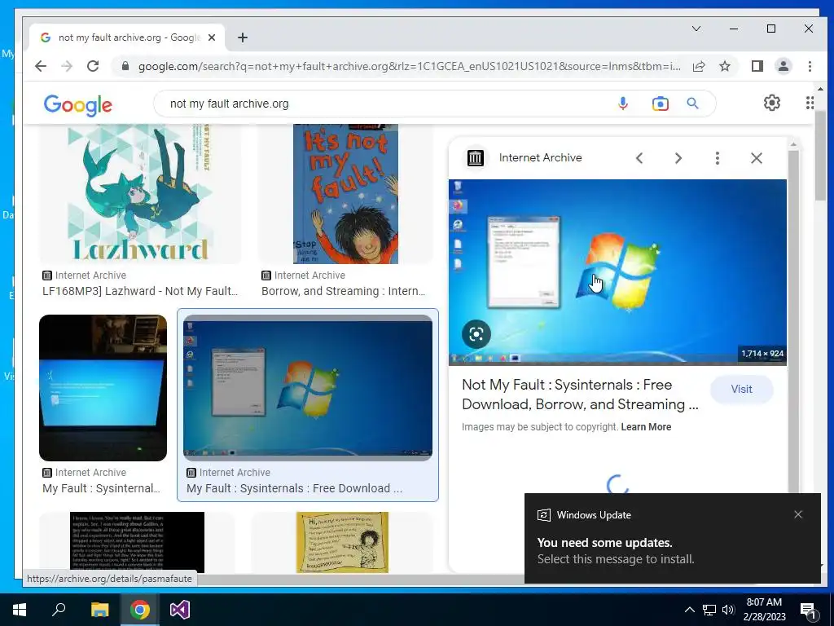Go to the Google homepage via the logo

click(x=77, y=105)
